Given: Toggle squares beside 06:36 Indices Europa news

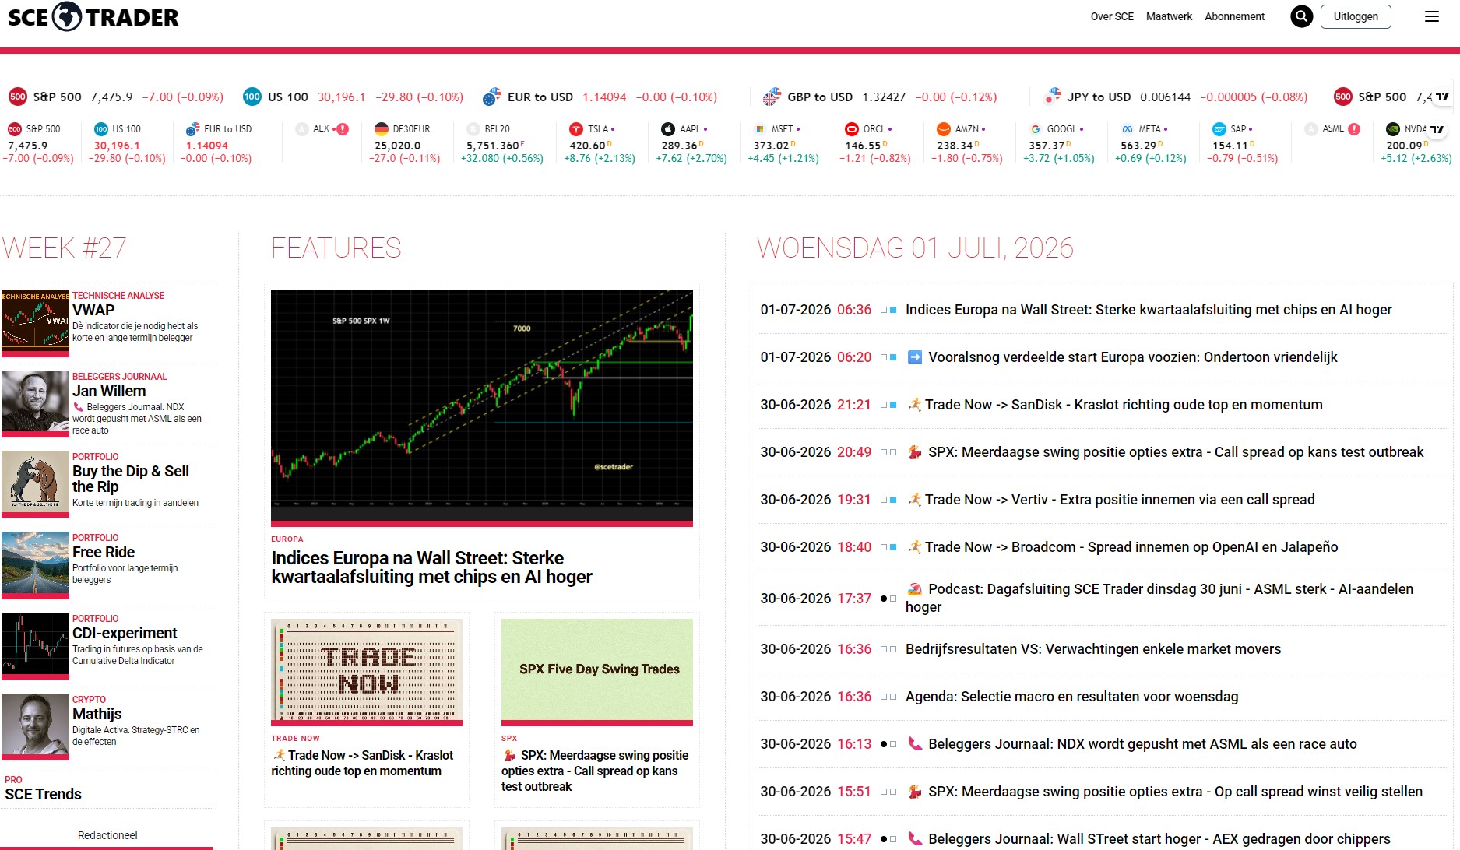Looking at the screenshot, I should [x=888, y=310].
